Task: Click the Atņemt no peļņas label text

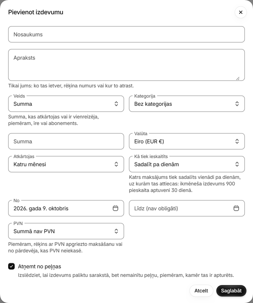Action: pos(40,267)
